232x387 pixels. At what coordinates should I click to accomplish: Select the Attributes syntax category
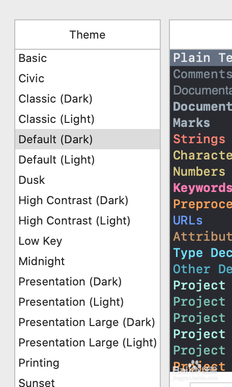pos(201,237)
